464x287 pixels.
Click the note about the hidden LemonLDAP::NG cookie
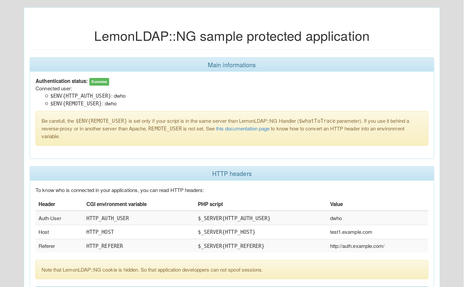click(232, 270)
